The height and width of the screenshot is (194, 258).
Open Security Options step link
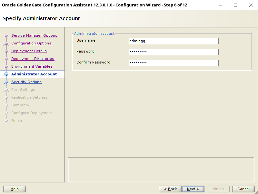pyautogui.click(x=26, y=82)
